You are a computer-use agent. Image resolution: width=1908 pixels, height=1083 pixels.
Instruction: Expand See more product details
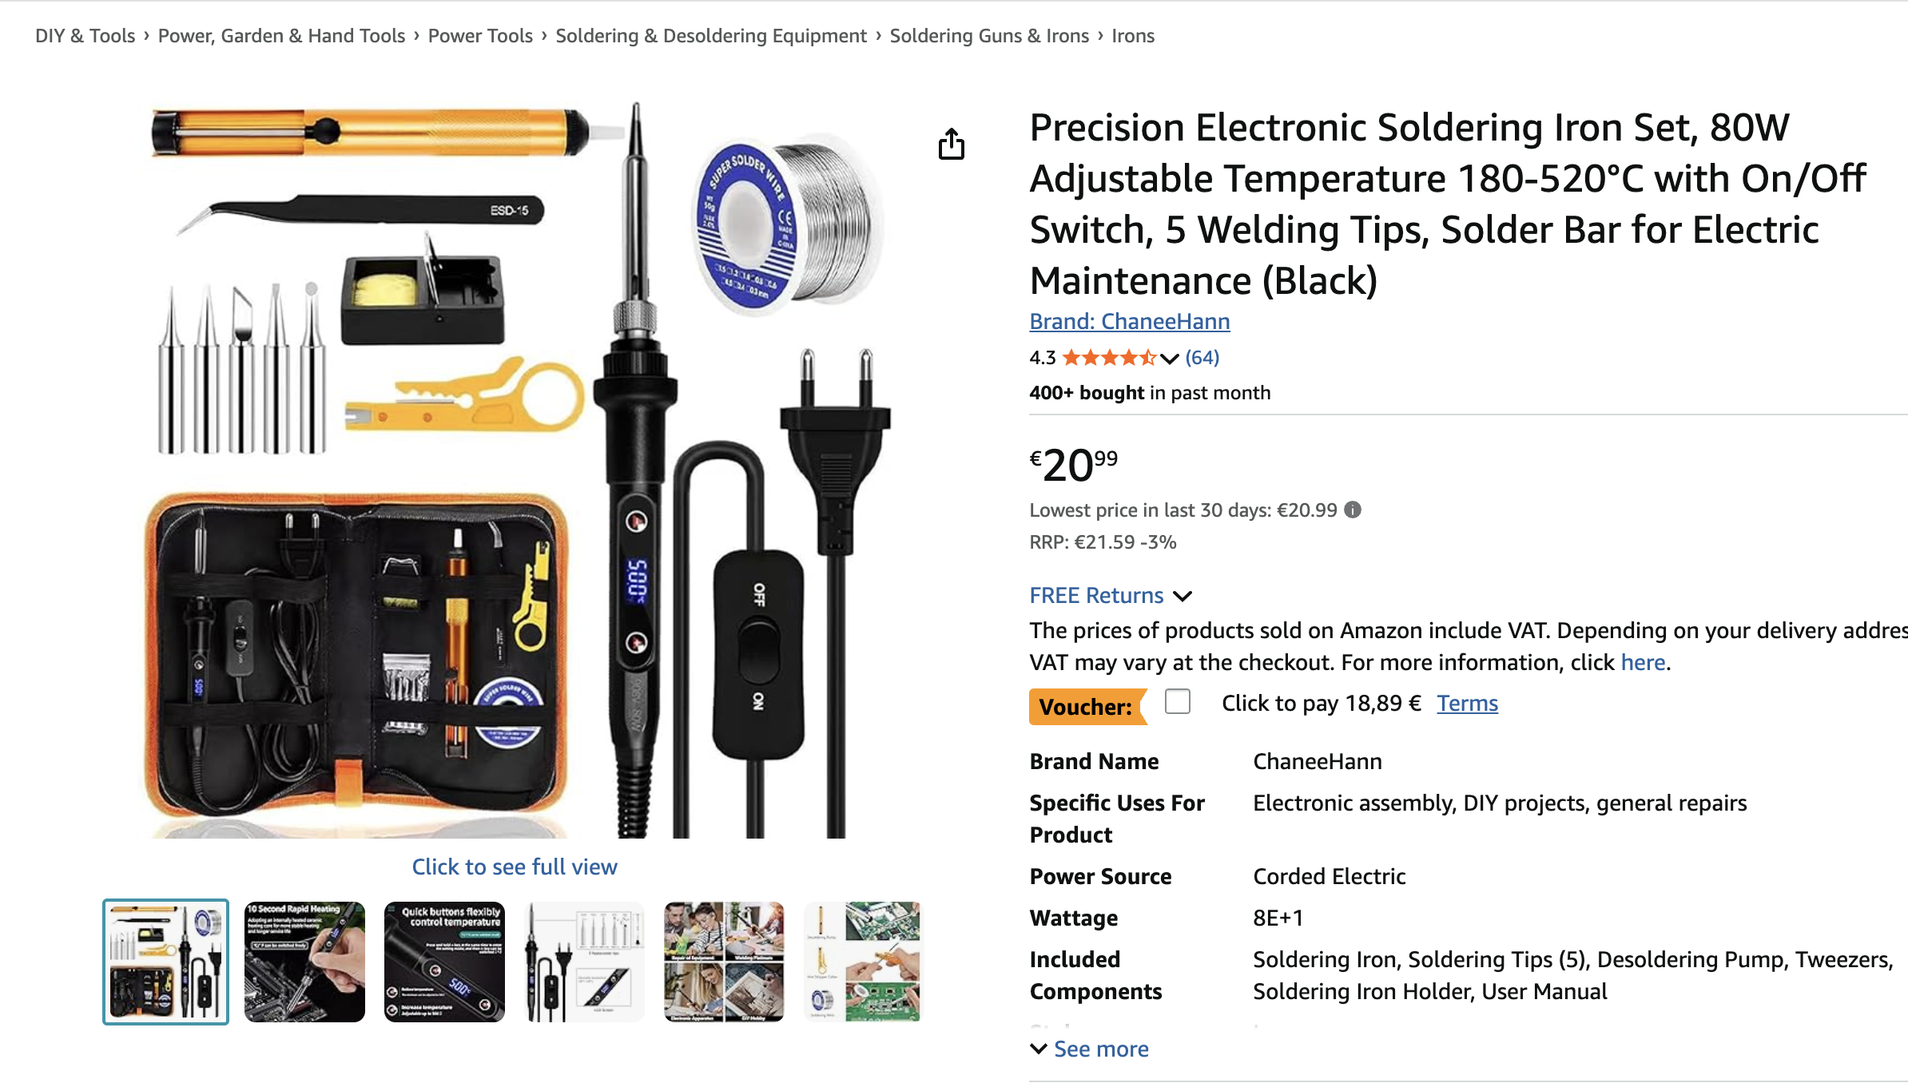coord(1090,1049)
